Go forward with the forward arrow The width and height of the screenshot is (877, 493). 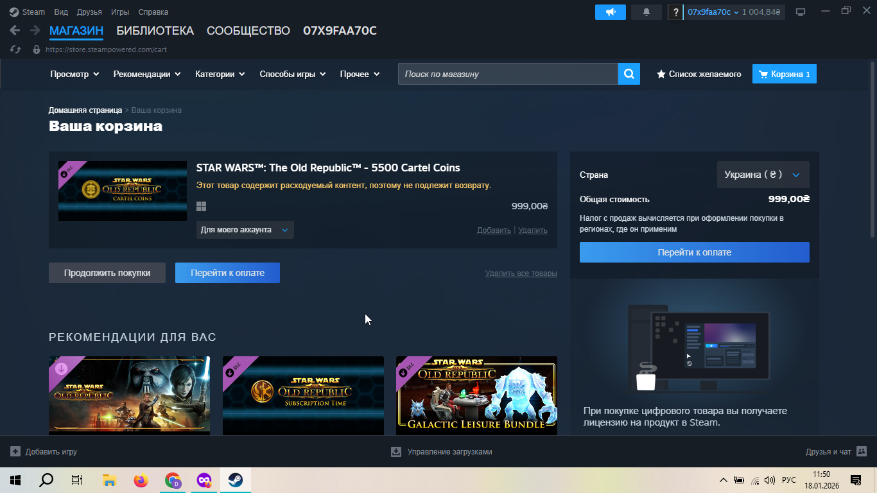point(35,30)
